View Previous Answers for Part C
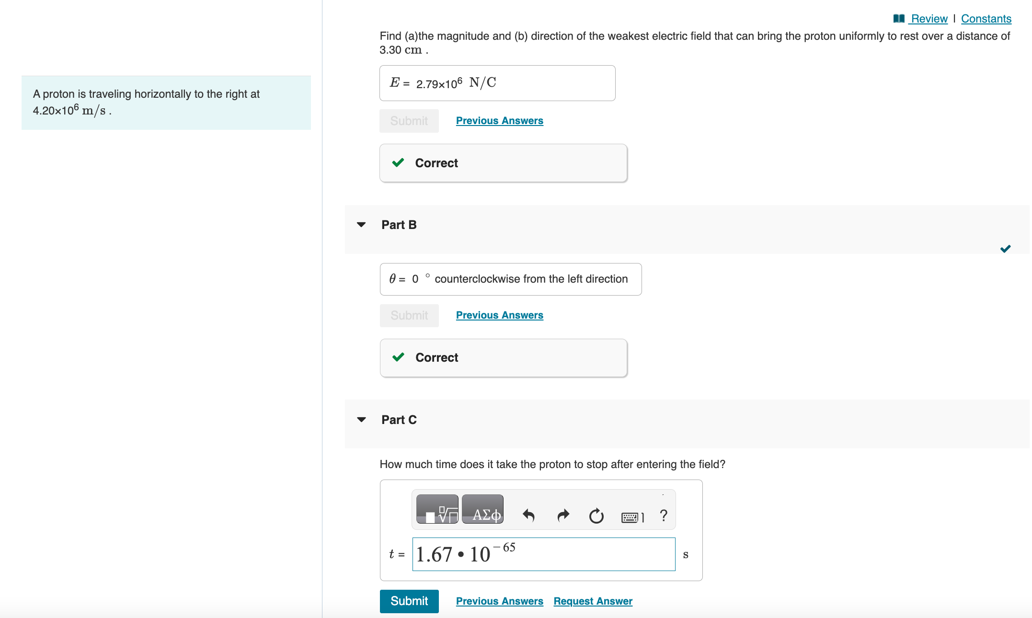Screen dimensions: 1032x618 pos(499,601)
